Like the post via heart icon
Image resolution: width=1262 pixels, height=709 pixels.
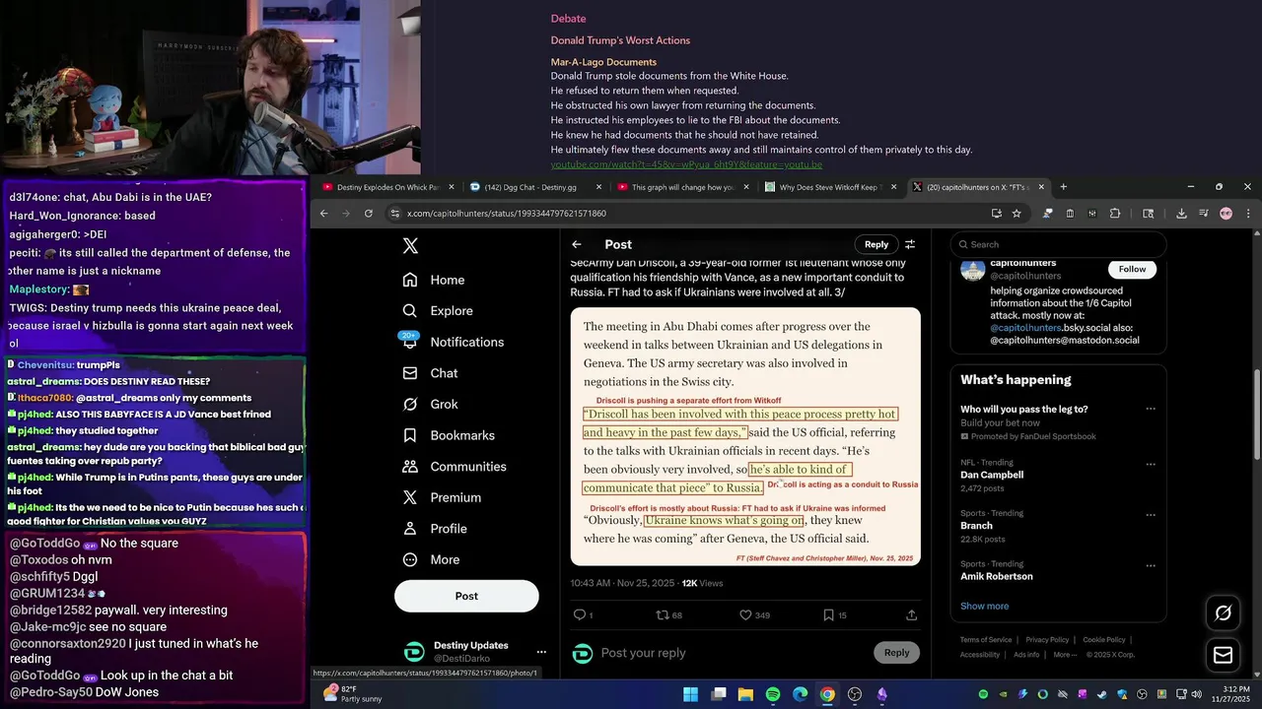tap(745, 614)
